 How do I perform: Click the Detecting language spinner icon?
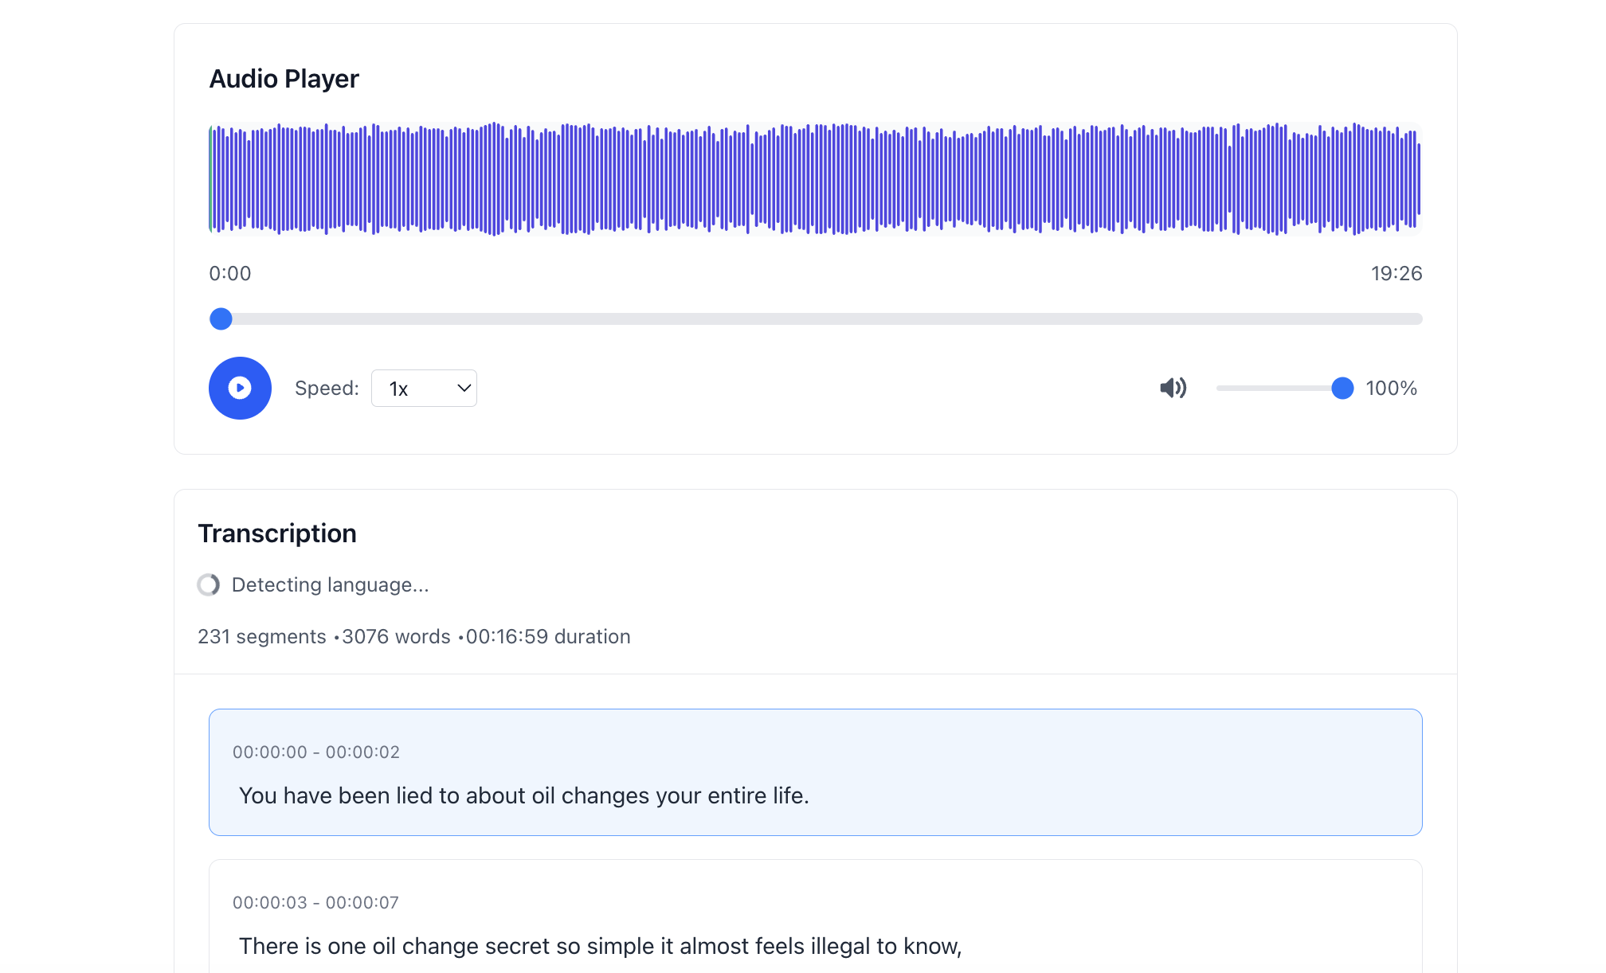[x=209, y=585]
